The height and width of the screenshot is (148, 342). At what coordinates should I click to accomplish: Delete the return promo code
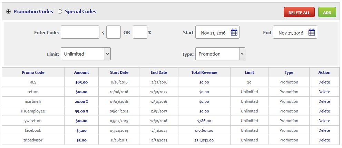click(324, 92)
